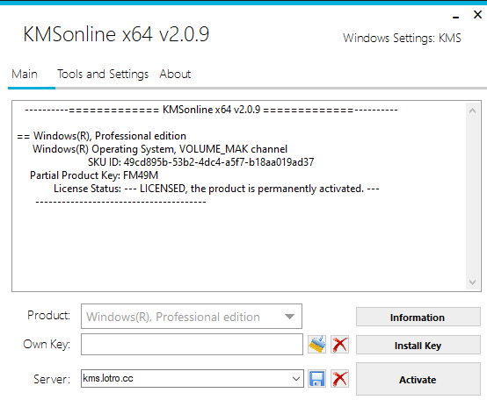Viewport: 487px width, 407px height.
Task: Click the Install Key button
Action: tap(418, 345)
